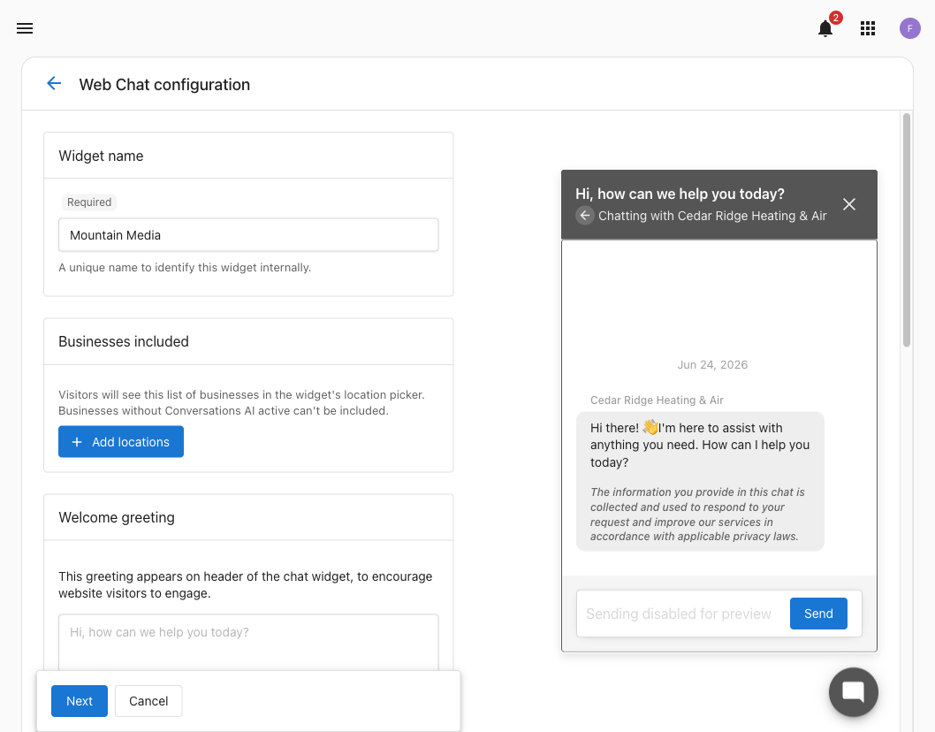The width and height of the screenshot is (935, 732).
Task: Open the apps grid launcher
Action: (868, 28)
